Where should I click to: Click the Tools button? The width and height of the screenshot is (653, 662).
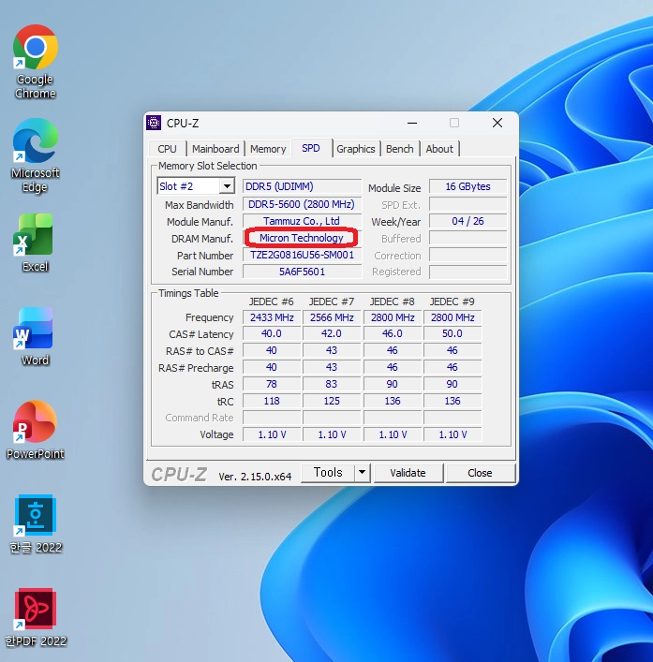(328, 473)
